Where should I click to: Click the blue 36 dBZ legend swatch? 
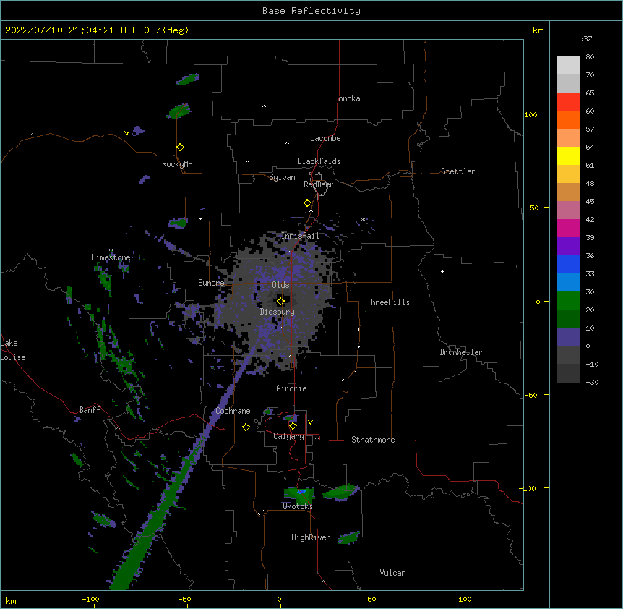point(568,264)
